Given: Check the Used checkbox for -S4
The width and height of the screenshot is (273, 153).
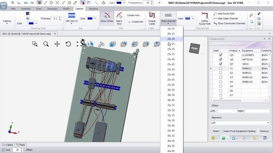Looking at the screenshot, I should tap(221, 82).
